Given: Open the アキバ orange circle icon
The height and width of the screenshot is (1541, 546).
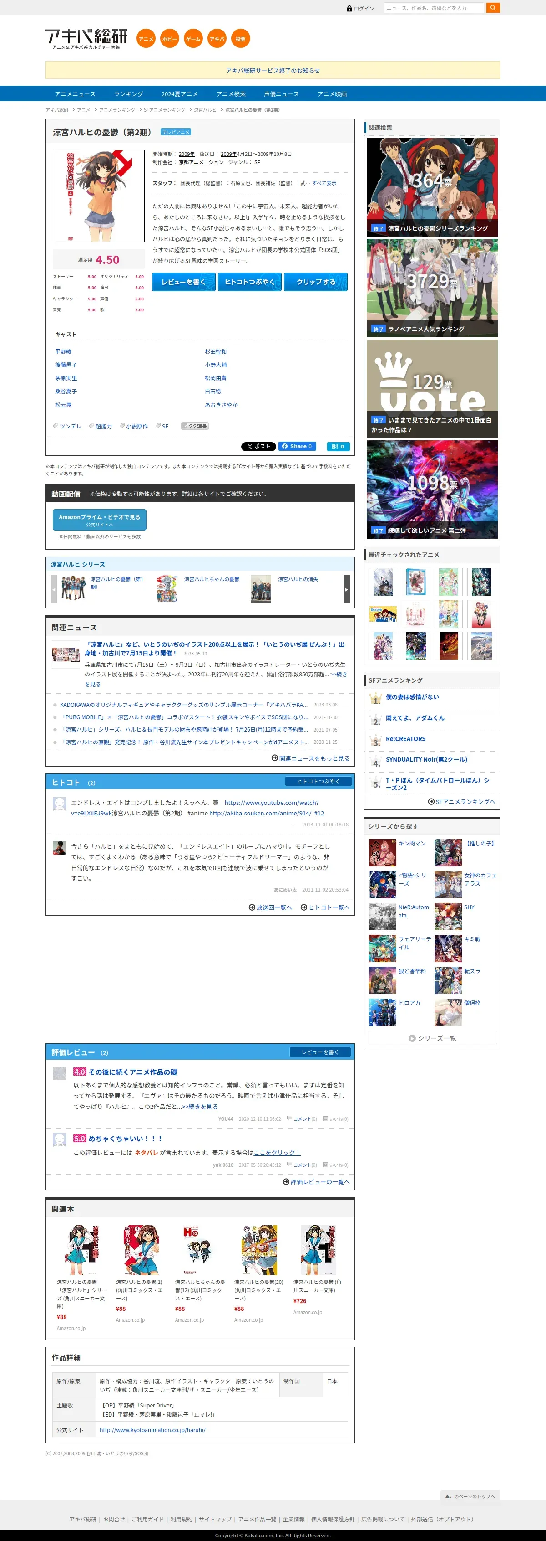Looking at the screenshot, I should 217,39.
